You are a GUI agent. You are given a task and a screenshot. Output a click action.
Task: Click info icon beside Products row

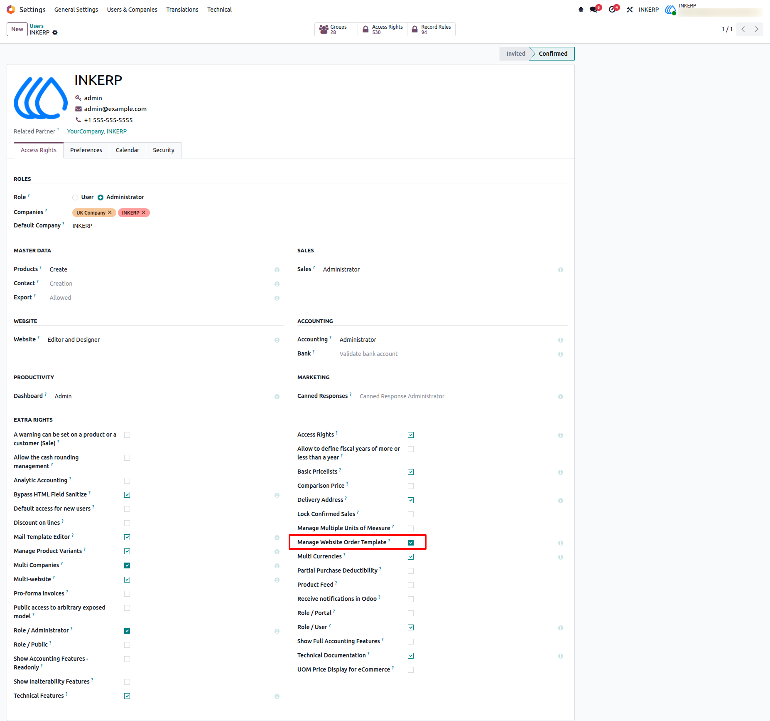coord(277,270)
